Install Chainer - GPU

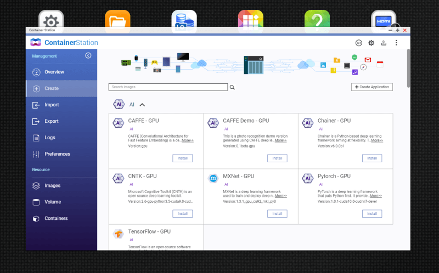(372, 158)
